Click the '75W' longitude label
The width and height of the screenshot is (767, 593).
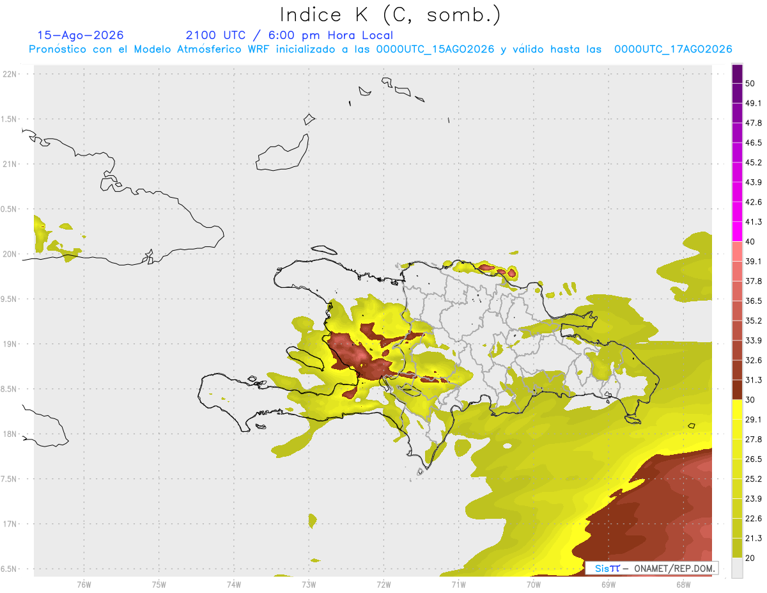tap(159, 584)
